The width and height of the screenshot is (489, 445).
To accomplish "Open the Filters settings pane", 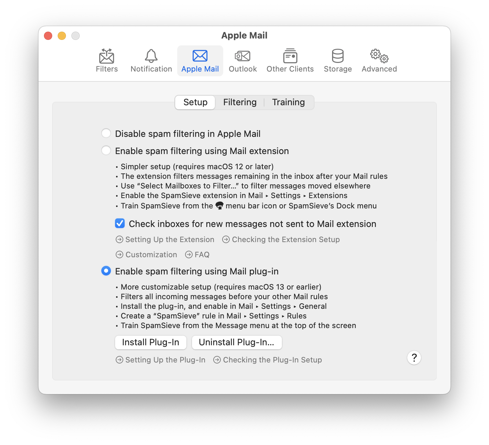I will (x=106, y=61).
